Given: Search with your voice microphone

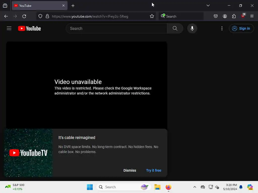Looking at the screenshot, I should (192, 28).
